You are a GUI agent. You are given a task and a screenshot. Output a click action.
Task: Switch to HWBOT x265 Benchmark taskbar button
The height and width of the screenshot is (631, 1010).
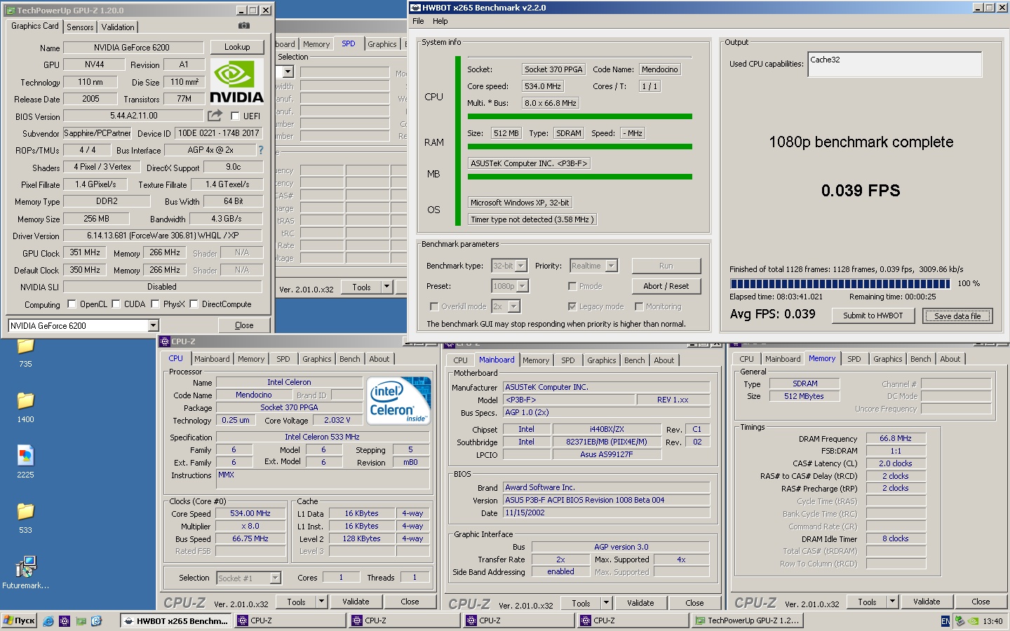pos(176,621)
